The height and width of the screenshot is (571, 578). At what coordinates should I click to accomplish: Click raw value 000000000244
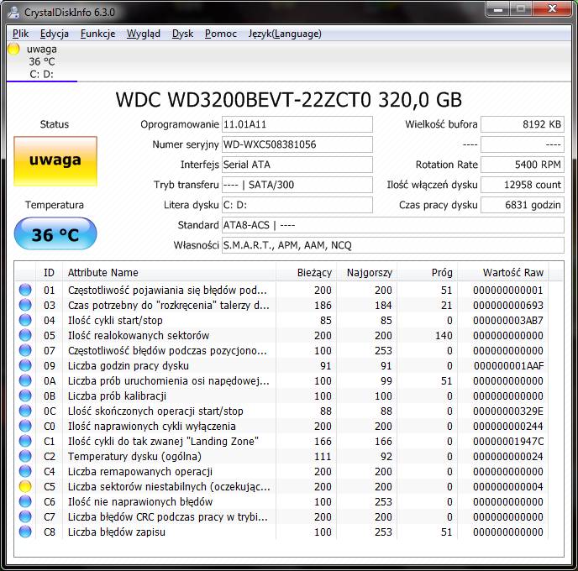click(x=508, y=427)
